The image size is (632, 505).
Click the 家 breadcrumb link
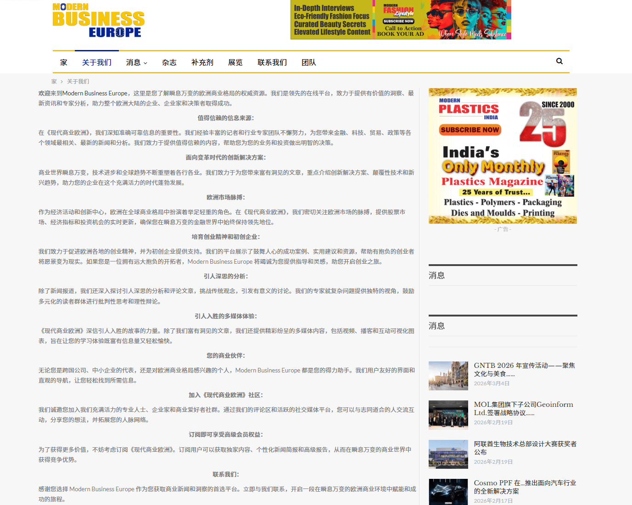[x=54, y=82]
